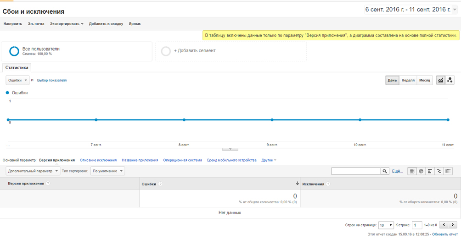Click help icon next to Исключения column

[328, 184]
